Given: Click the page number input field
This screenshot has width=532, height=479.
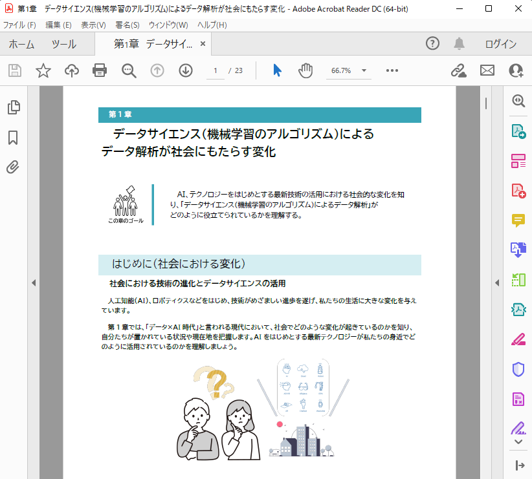Looking at the screenshot, I should (x=216, y=71).
